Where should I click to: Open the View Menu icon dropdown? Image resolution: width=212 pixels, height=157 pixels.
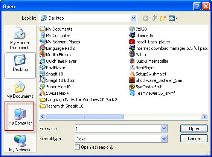point(173,18)
